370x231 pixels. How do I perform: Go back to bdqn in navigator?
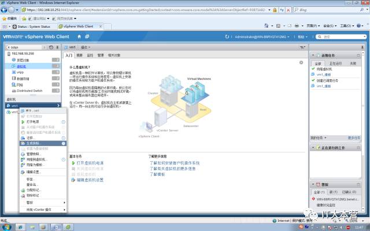24,47
